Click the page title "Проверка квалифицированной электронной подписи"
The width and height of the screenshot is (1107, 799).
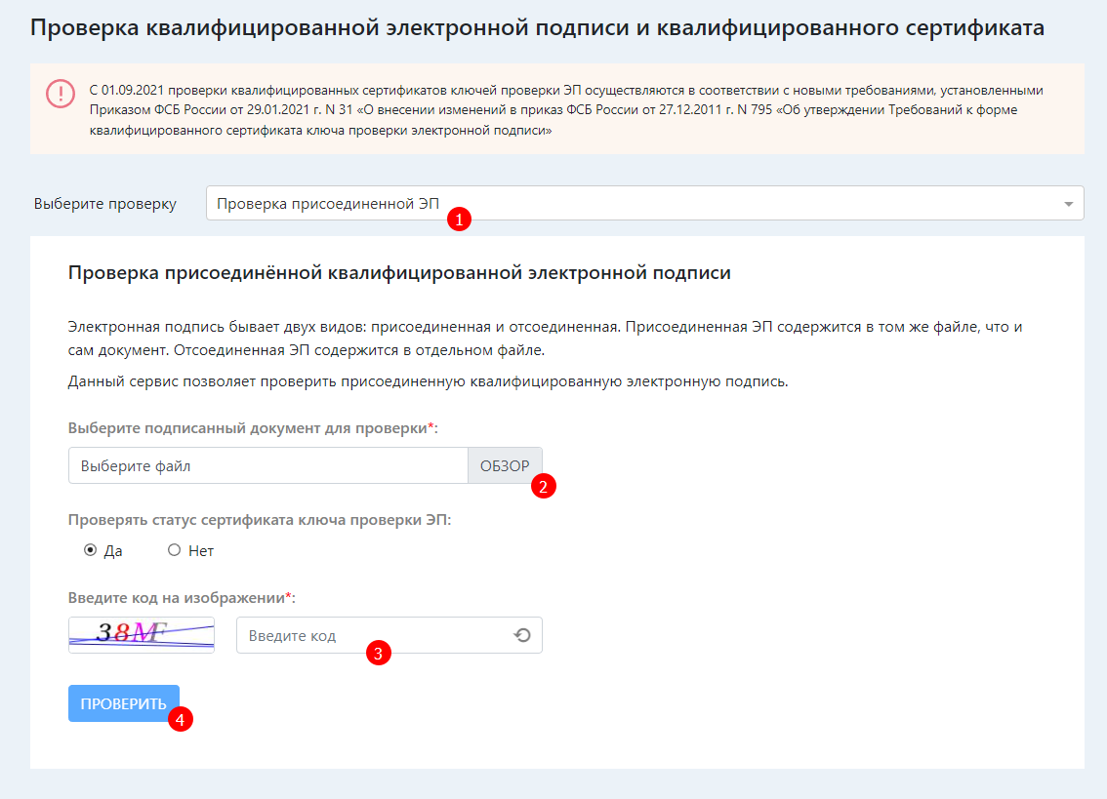[537, 27]
